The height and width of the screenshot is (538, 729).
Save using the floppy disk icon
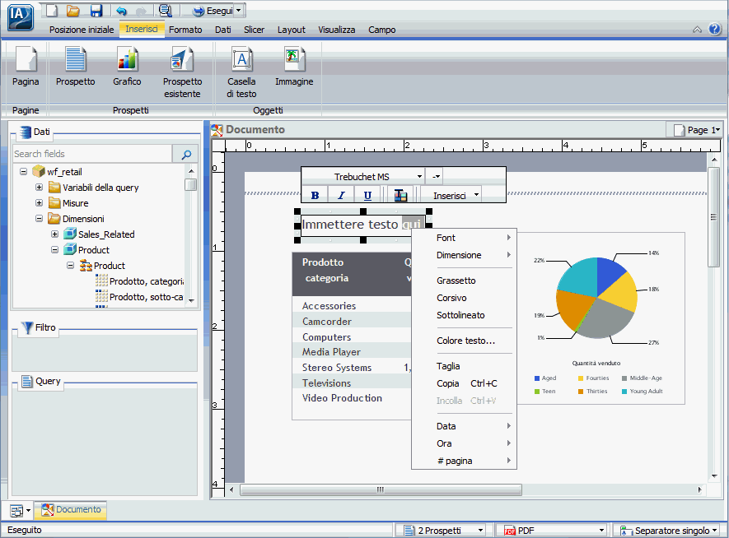(x=96, y=10)
